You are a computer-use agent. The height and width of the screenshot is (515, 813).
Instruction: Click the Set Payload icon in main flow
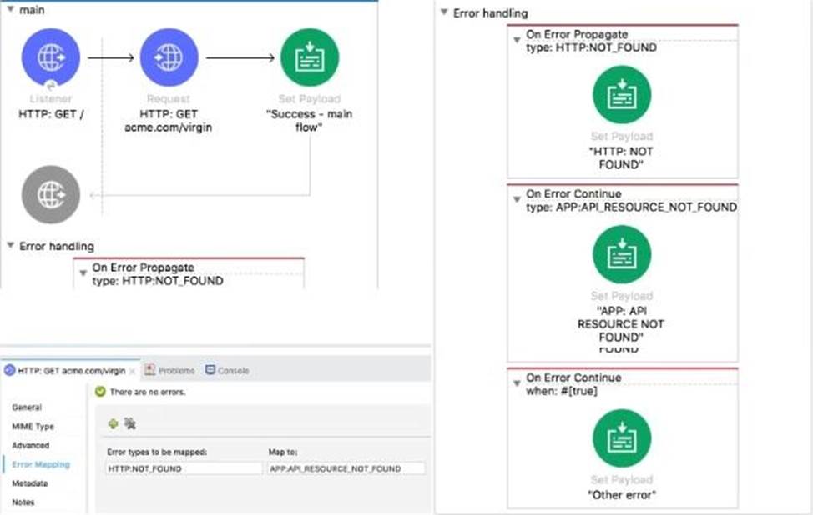point(310,57)
